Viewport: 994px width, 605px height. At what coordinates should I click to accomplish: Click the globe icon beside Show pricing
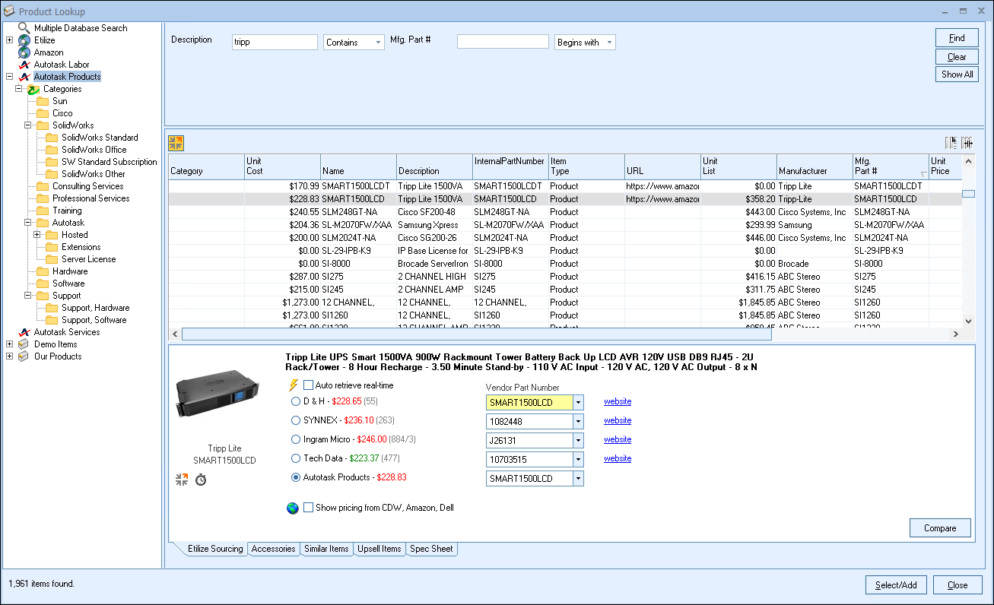tap(293, 508)
